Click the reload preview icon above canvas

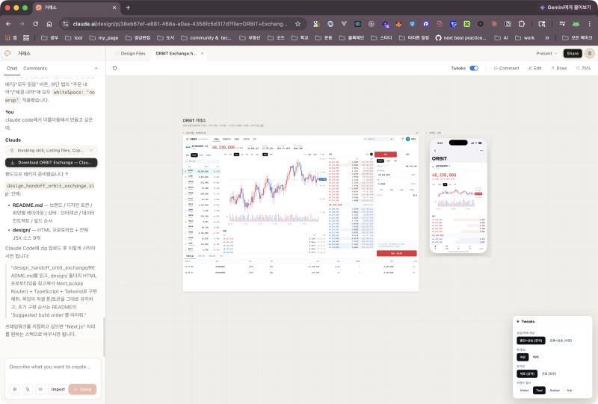pyautogui.click(x=115, y=68)
